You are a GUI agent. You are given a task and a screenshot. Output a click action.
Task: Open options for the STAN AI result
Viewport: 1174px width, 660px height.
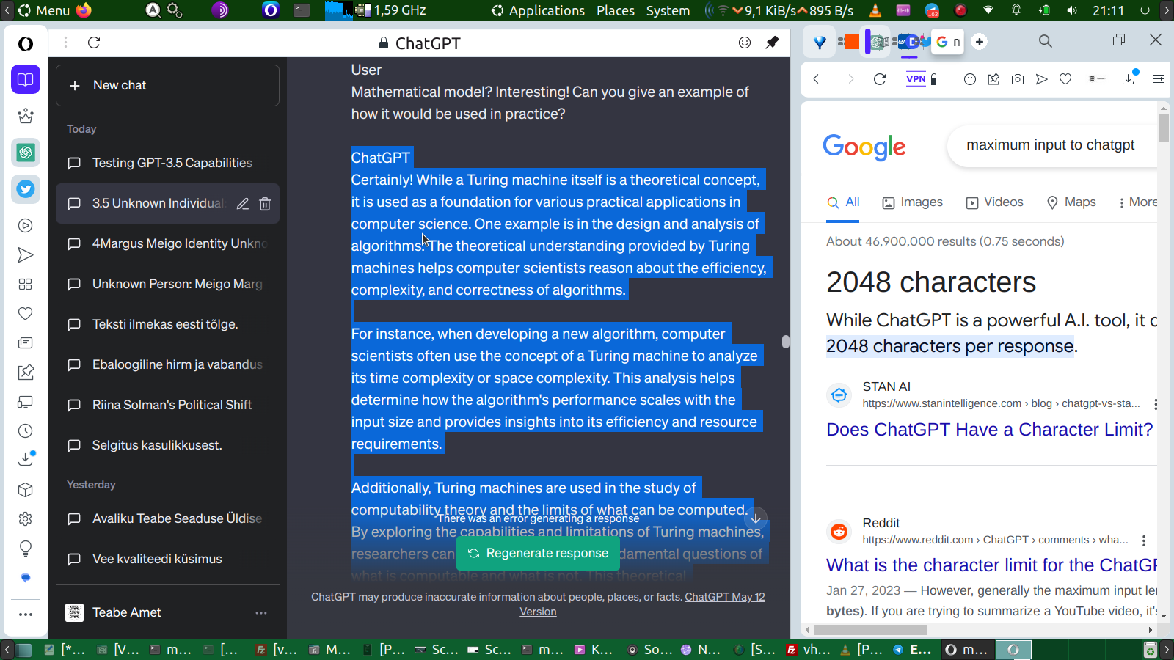[x=1156, y=404]
